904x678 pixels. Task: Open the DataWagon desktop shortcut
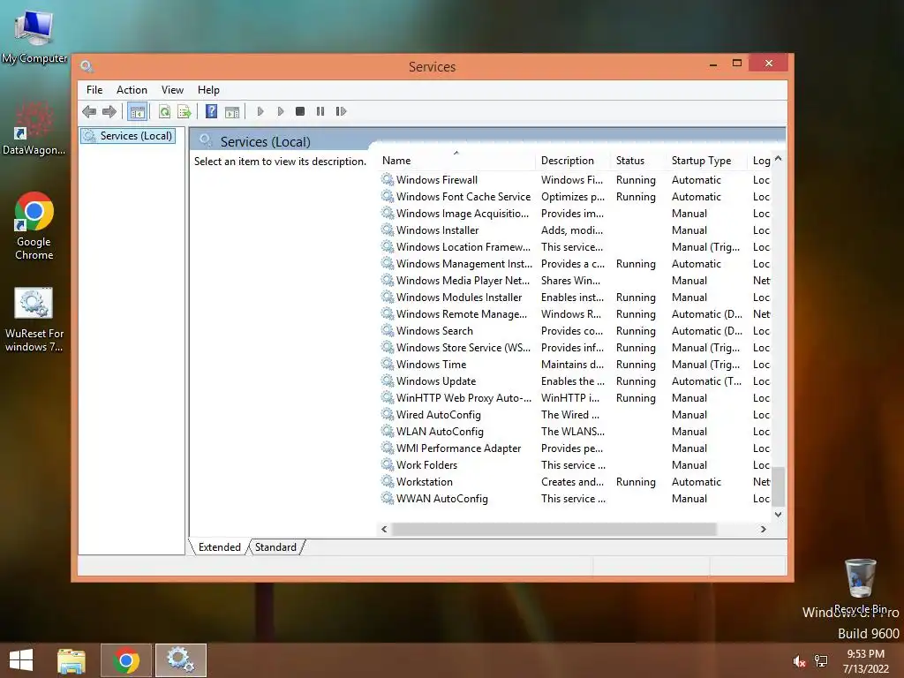coord(34,128)
